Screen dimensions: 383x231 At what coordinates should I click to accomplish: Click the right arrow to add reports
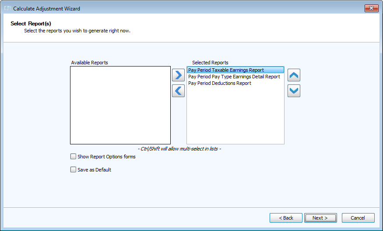(178, 75)
